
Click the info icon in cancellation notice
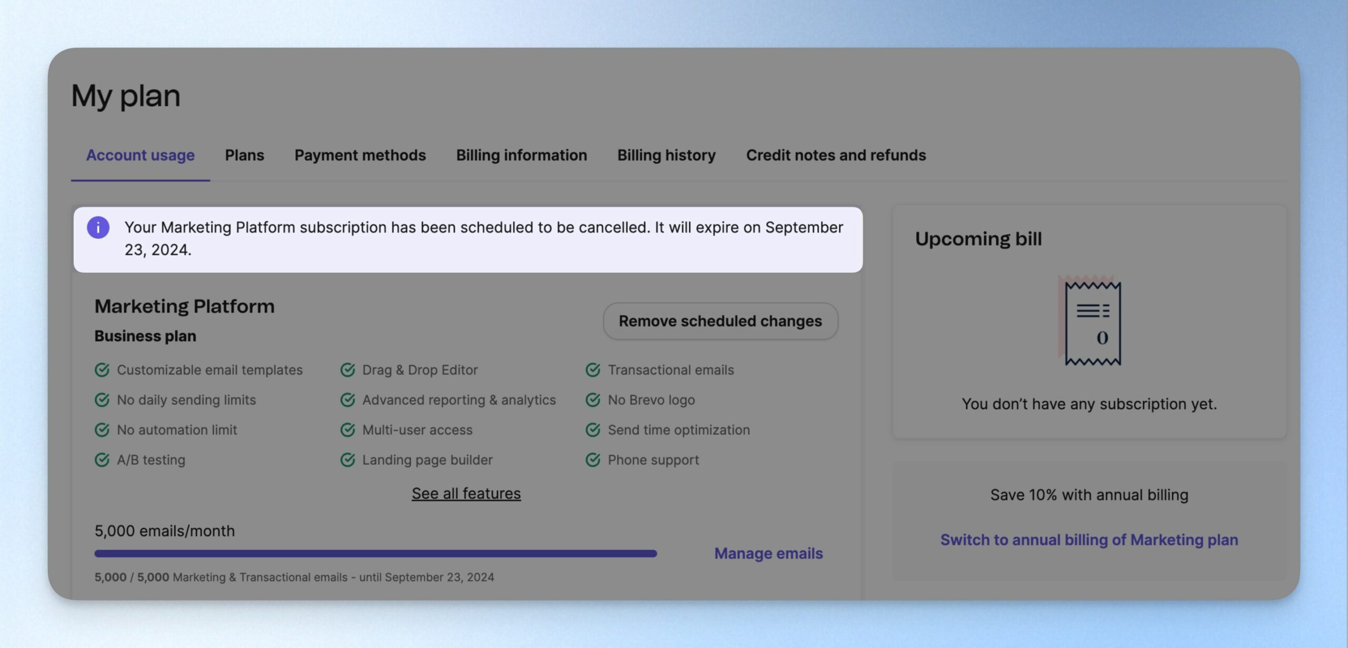98,227
